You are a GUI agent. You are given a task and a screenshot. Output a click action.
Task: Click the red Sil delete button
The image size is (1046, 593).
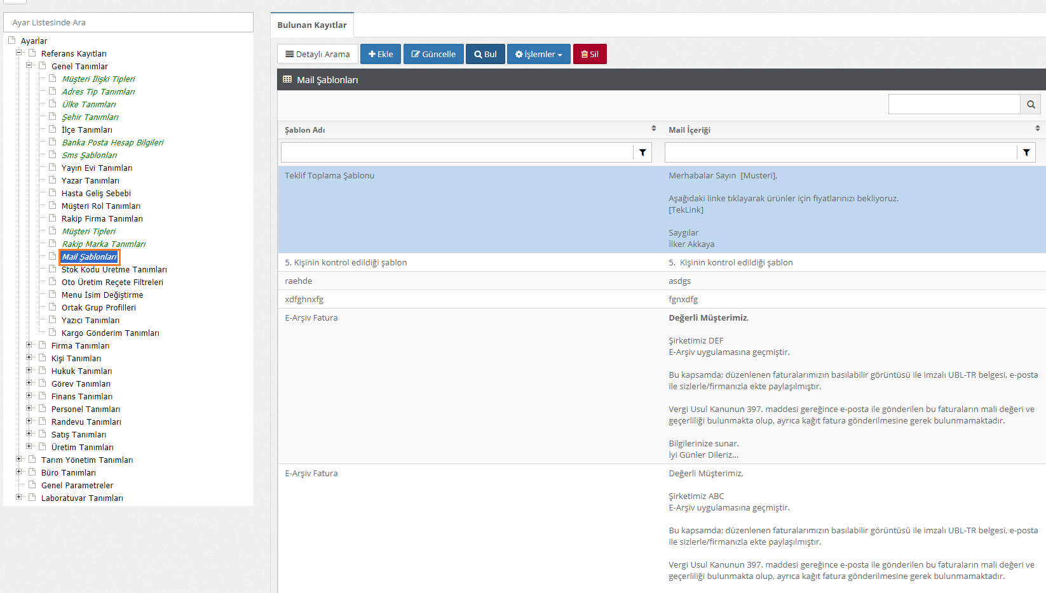[x=590, y=54]
